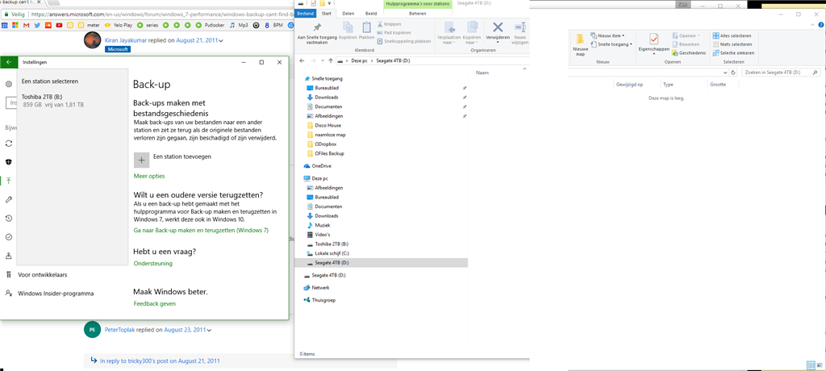Screen dimensions: 826x371
Task: Open Snelle toegang ribbon dropdown
Action: point(611,44)
